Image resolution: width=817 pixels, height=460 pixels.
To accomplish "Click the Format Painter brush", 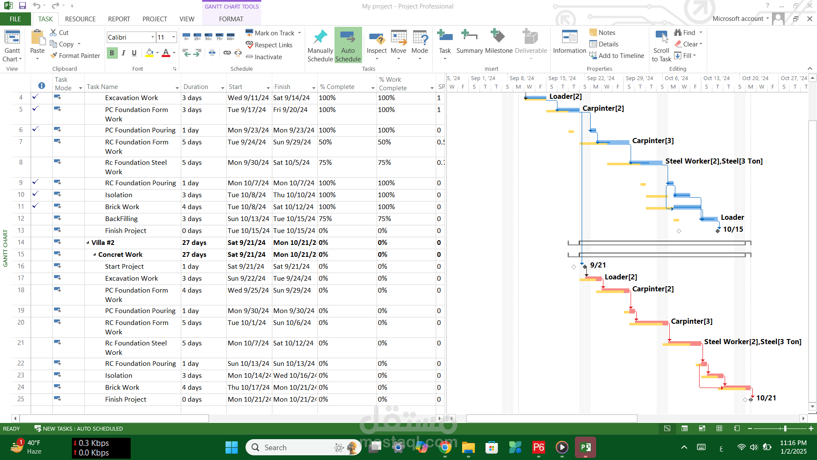I will click(75, 55).
